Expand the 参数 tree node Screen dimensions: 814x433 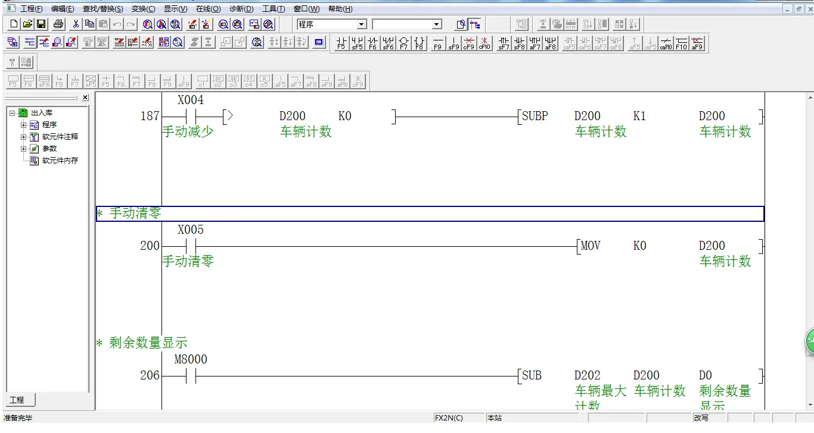tap(24, 149)
